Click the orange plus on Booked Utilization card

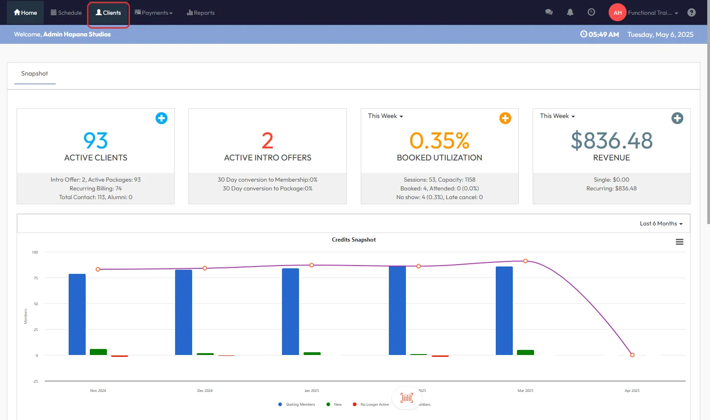coord(505,118)
